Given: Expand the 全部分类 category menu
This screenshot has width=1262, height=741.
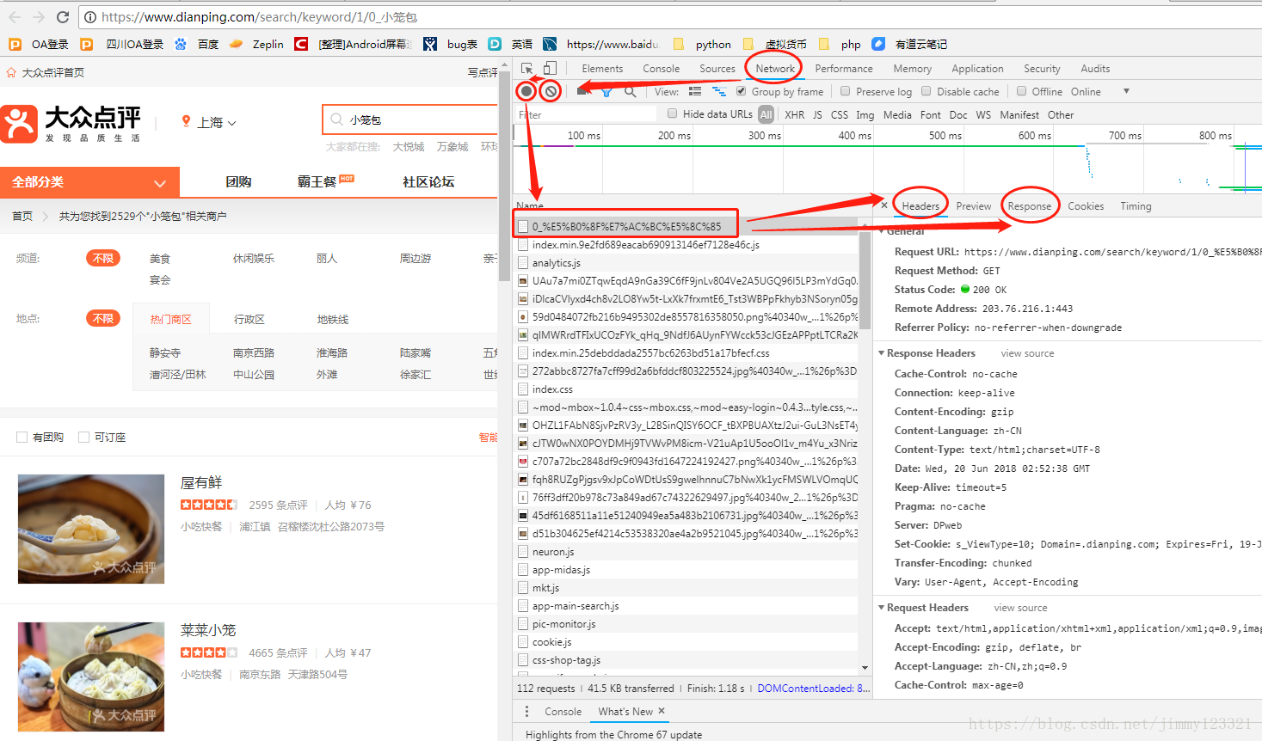Looking at the screenshot, I should [89, 182].
